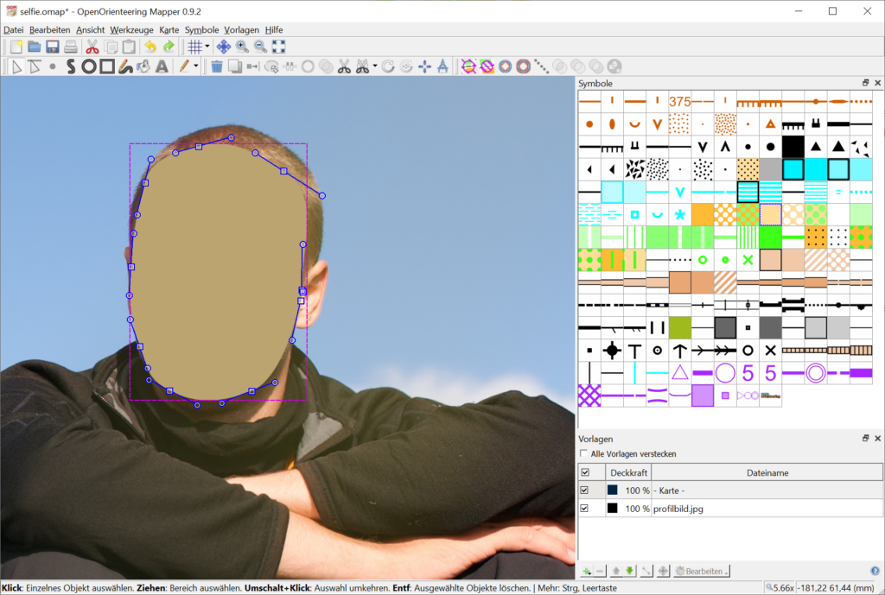Select the edit objects arrow tool

(16, 66)
